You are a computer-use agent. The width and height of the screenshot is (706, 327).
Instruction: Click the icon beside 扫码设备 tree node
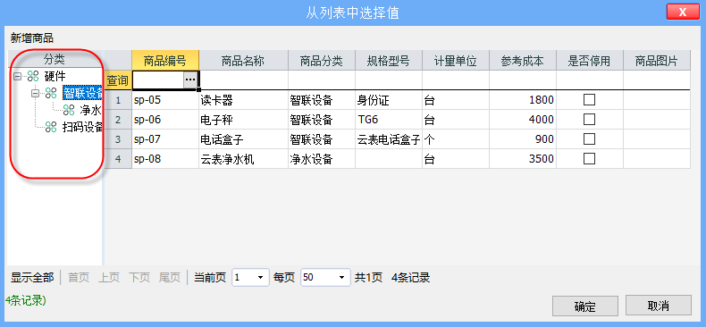51,127
